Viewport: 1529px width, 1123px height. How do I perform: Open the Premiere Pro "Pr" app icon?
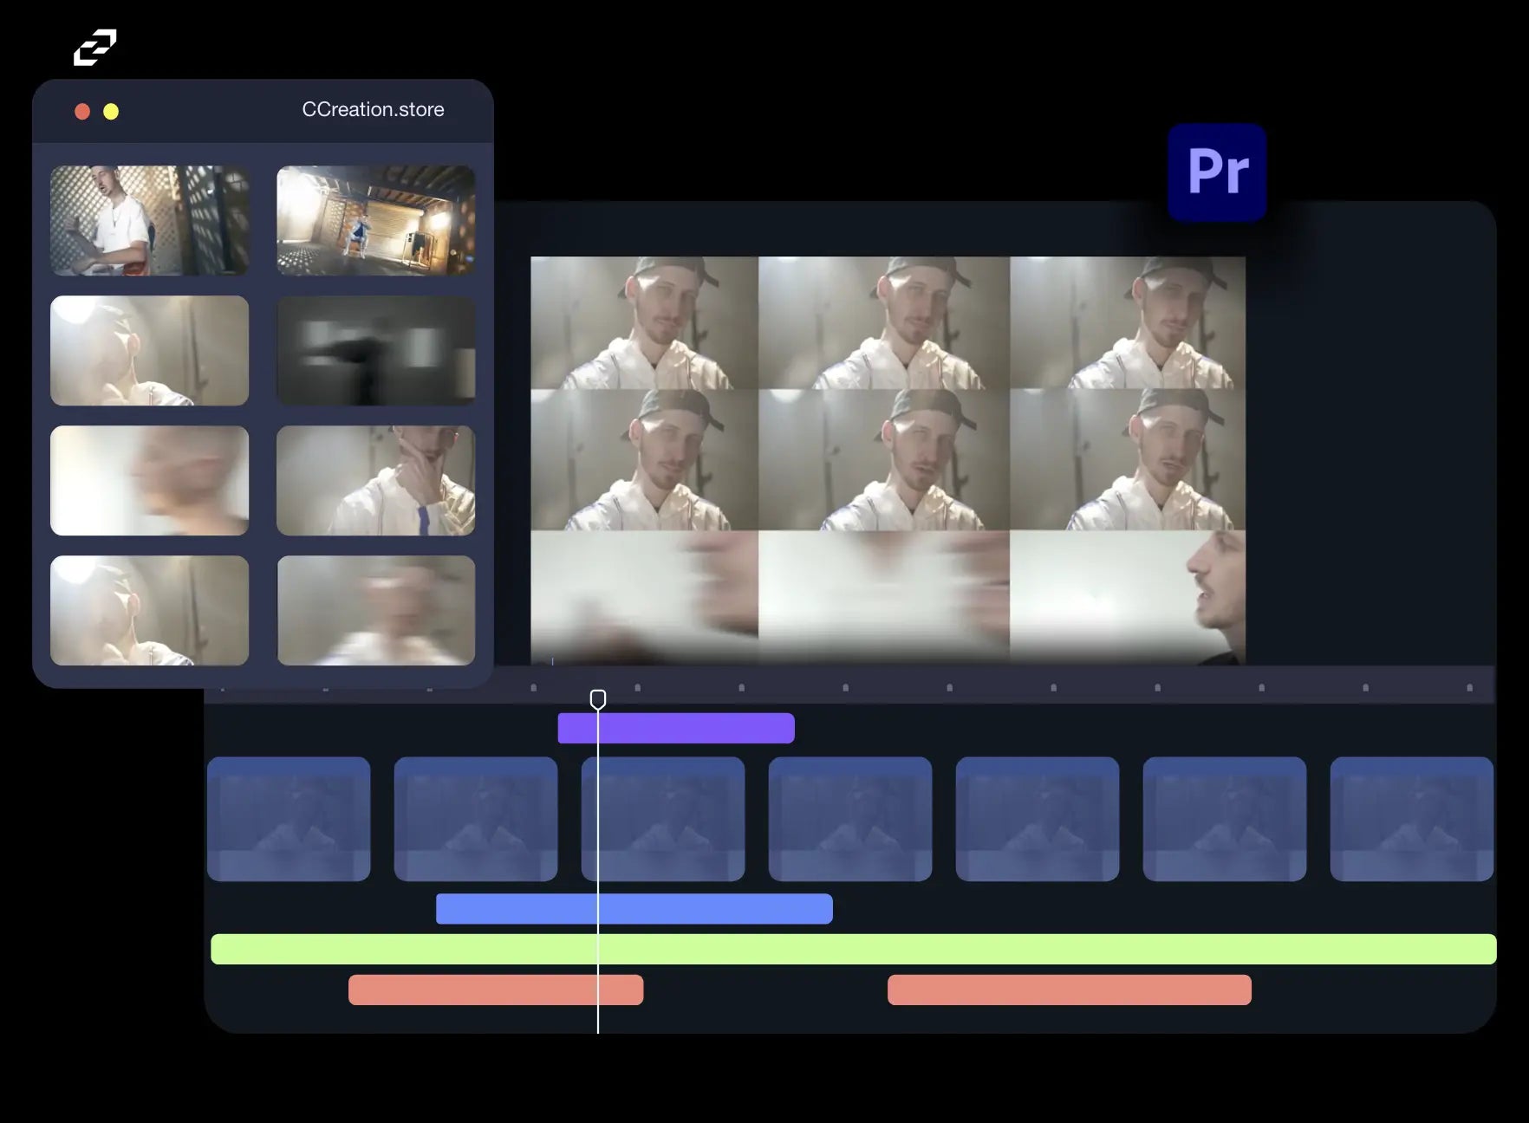coord(1217,172)
